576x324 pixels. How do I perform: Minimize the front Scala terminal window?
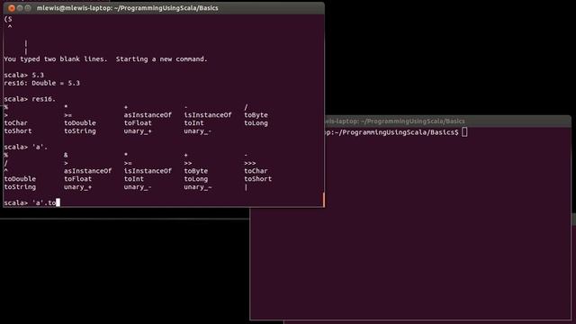[x=20, y=8]
